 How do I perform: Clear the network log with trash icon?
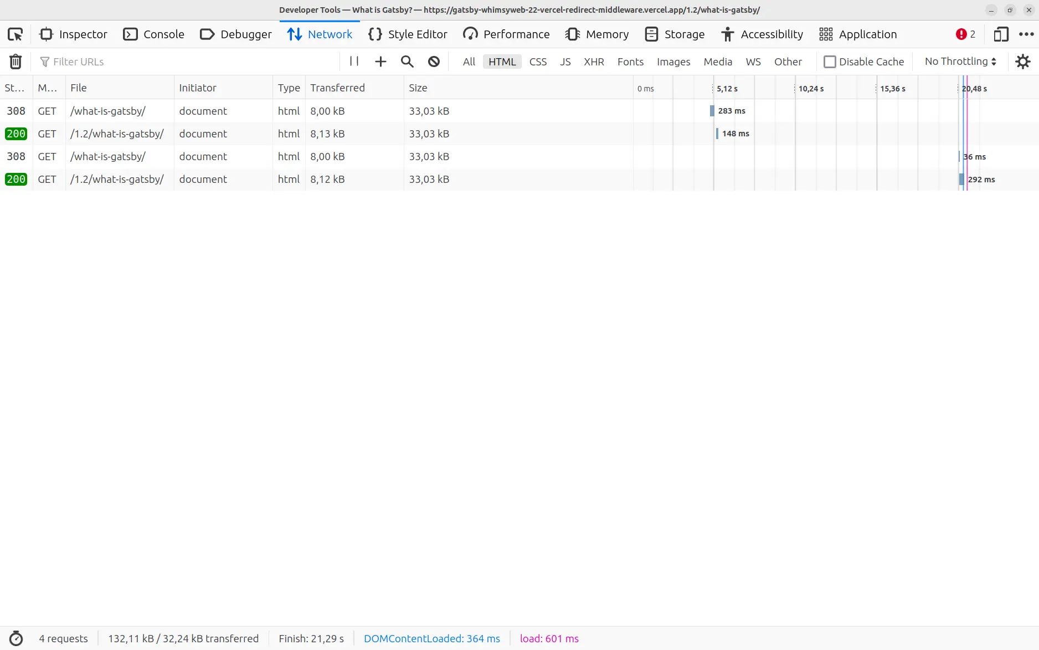pyautogui.click(x=16, y=62)
